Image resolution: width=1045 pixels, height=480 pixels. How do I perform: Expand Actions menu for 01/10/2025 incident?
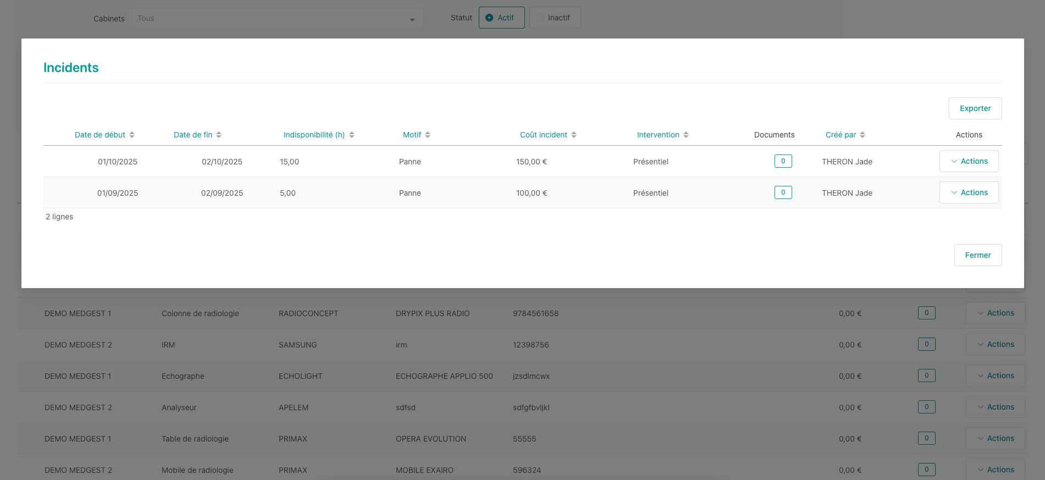pos(969,161)
